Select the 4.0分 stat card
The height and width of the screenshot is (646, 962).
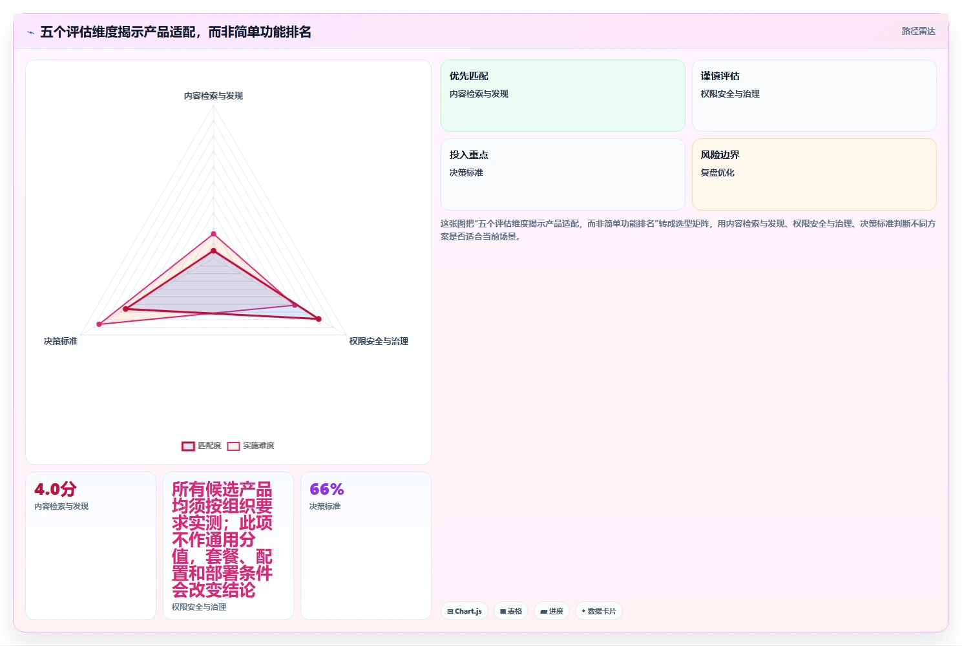[90, 546]
